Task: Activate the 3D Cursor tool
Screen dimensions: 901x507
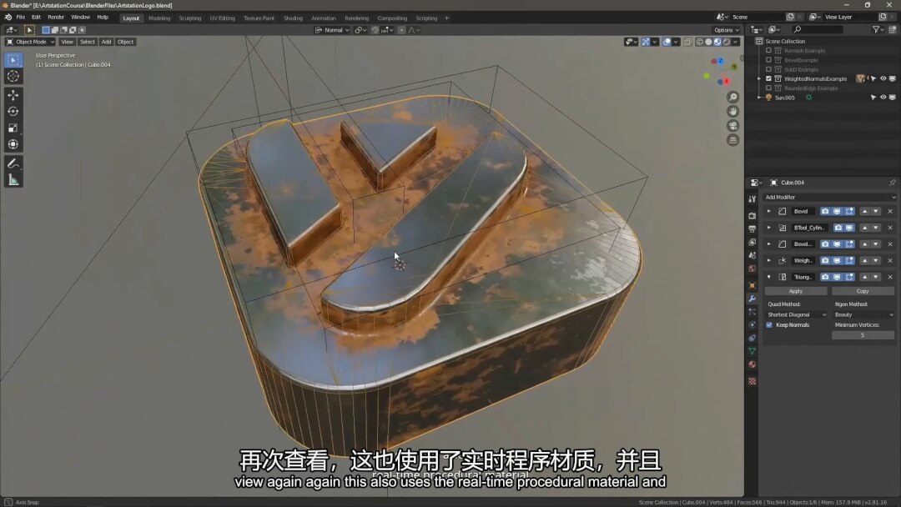Action: pyautogui.click(x=13, y=77)
